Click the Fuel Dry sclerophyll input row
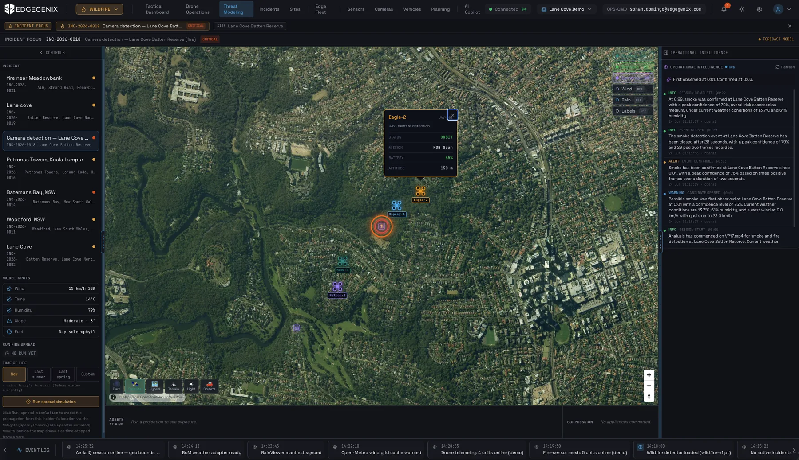This screenshot has width=799, height=460. click(x=51, y=332)
